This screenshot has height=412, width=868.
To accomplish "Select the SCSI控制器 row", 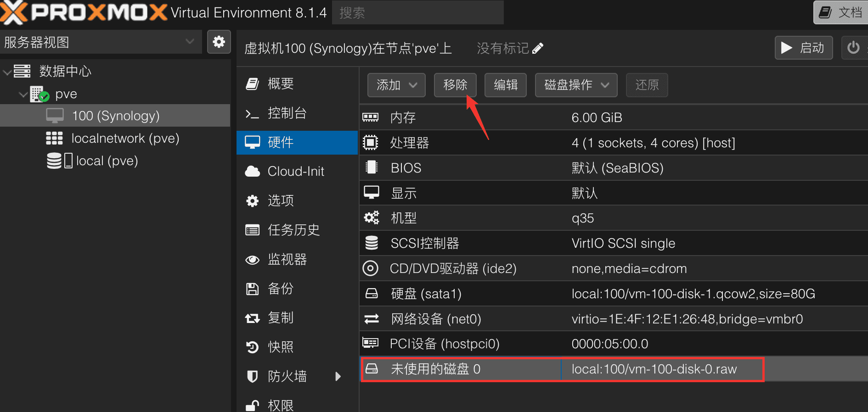I will [x=614, y=243].
